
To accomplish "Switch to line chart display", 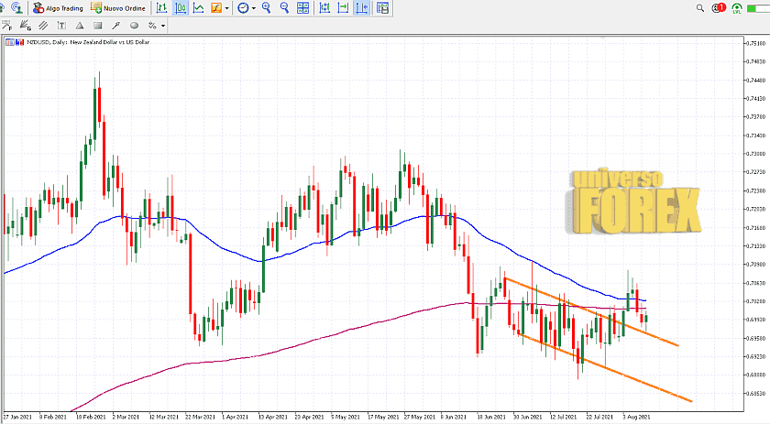I will (199, 8).
